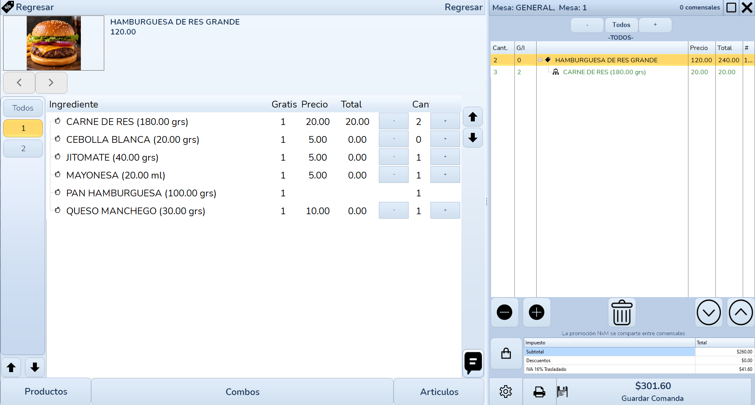This screenshot has height=405, width=755.
Task: Open the shopping bag icon
Action: click(506, 353)
